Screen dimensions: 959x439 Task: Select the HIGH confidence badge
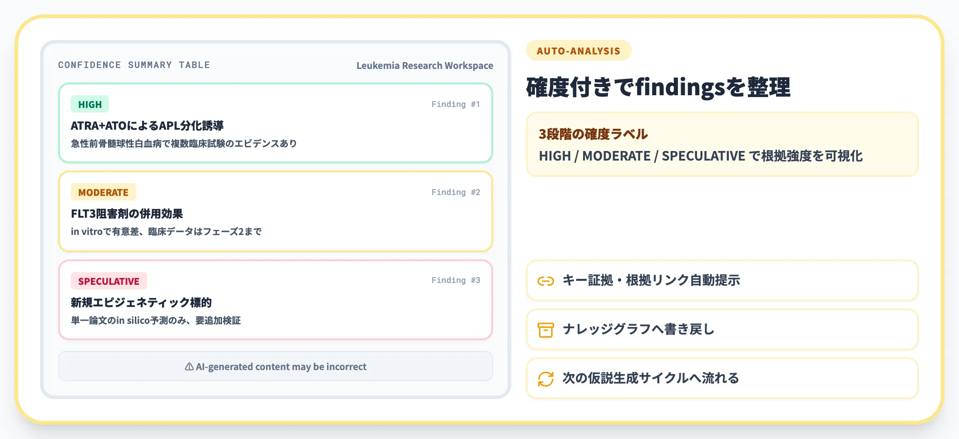coord(90,104)
